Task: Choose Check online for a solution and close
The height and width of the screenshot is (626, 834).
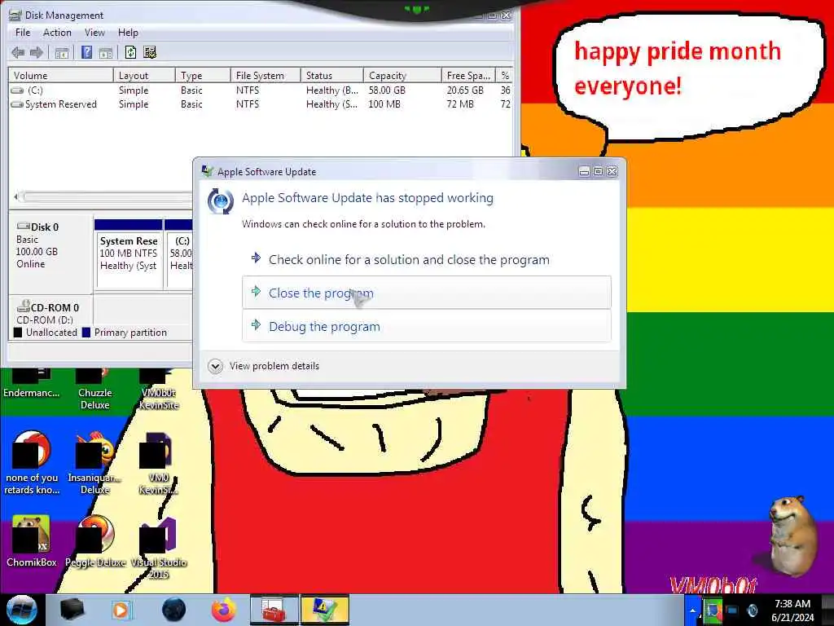Action: [x=427, y=260]
